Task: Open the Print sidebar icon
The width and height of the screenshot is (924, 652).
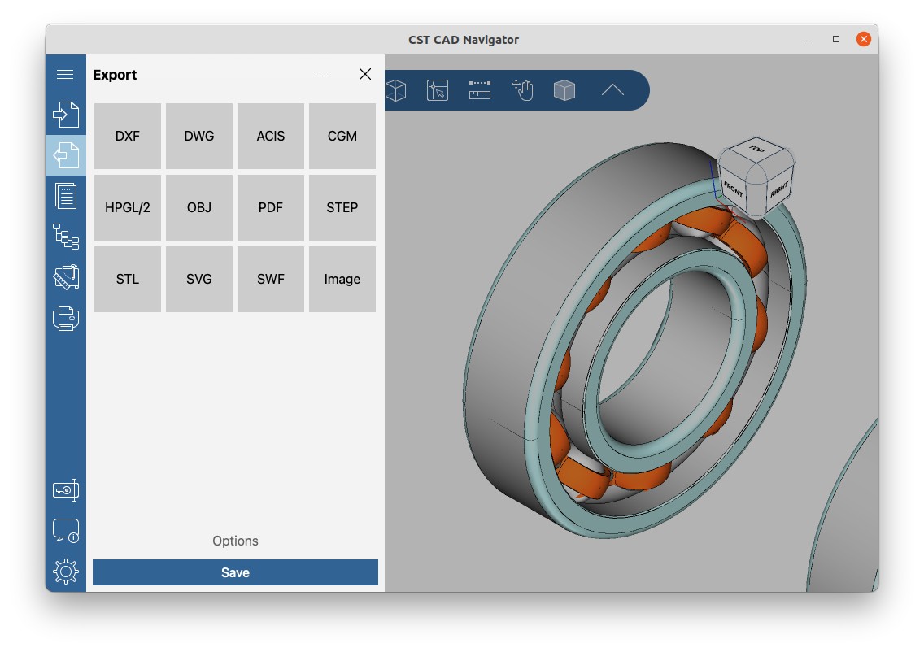Action: [65, 318]
